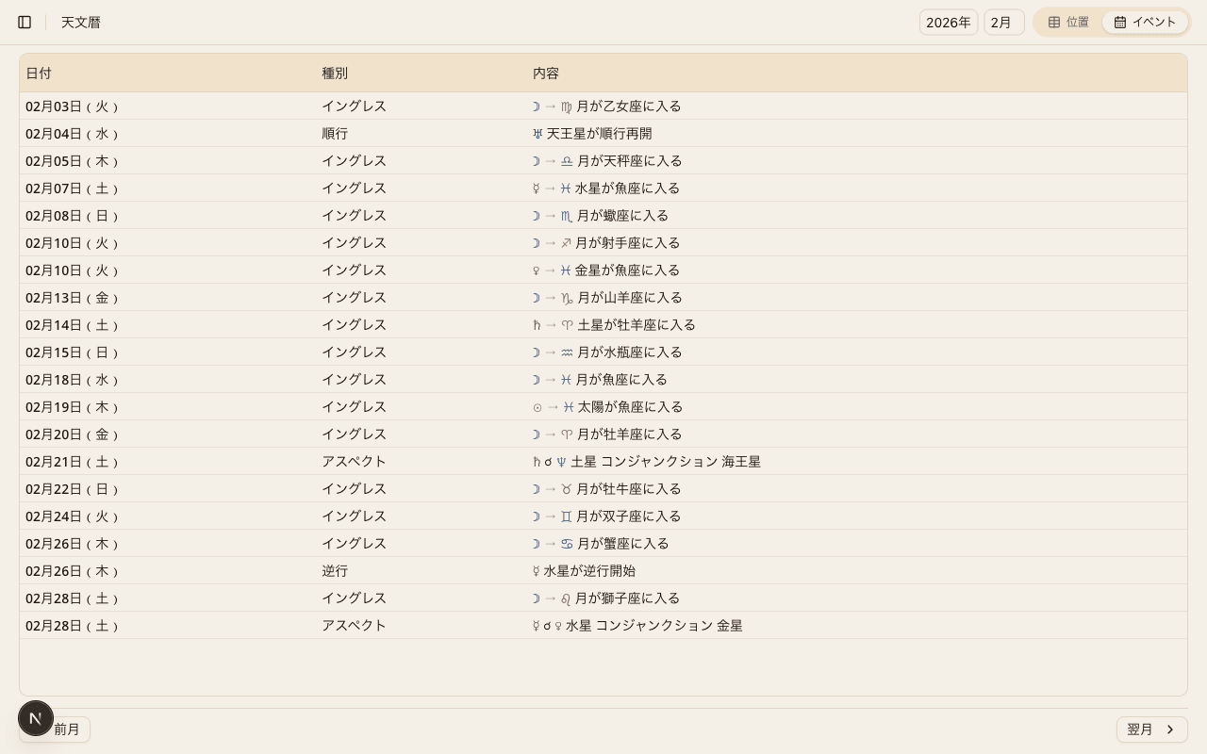Click the chevron arrow on 翌月 button
The width and height of the screenshot is (1207, 754).
pos(1170,729)
